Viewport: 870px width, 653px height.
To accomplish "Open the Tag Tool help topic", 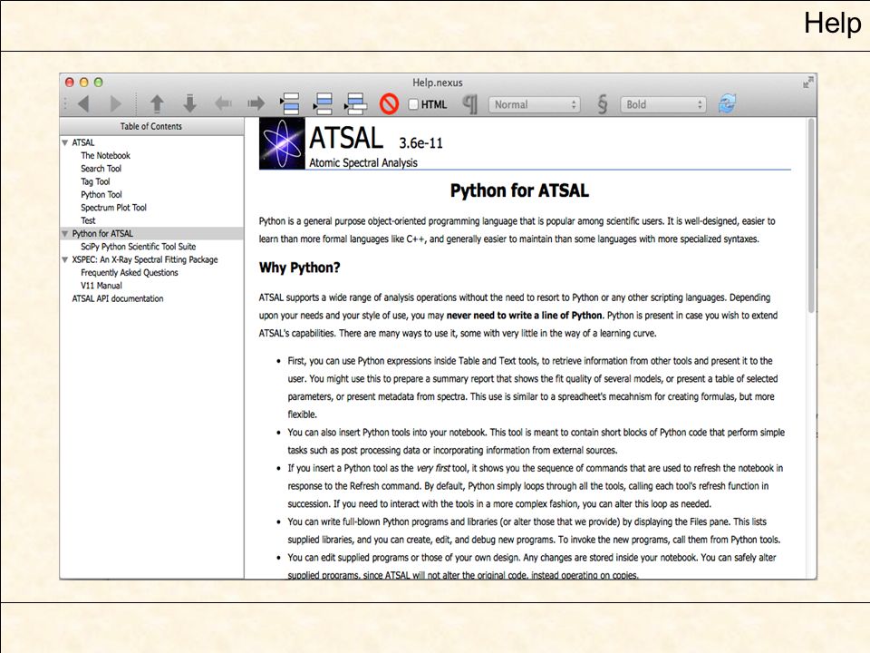I will pyautogui.click(x=95, y=181).
